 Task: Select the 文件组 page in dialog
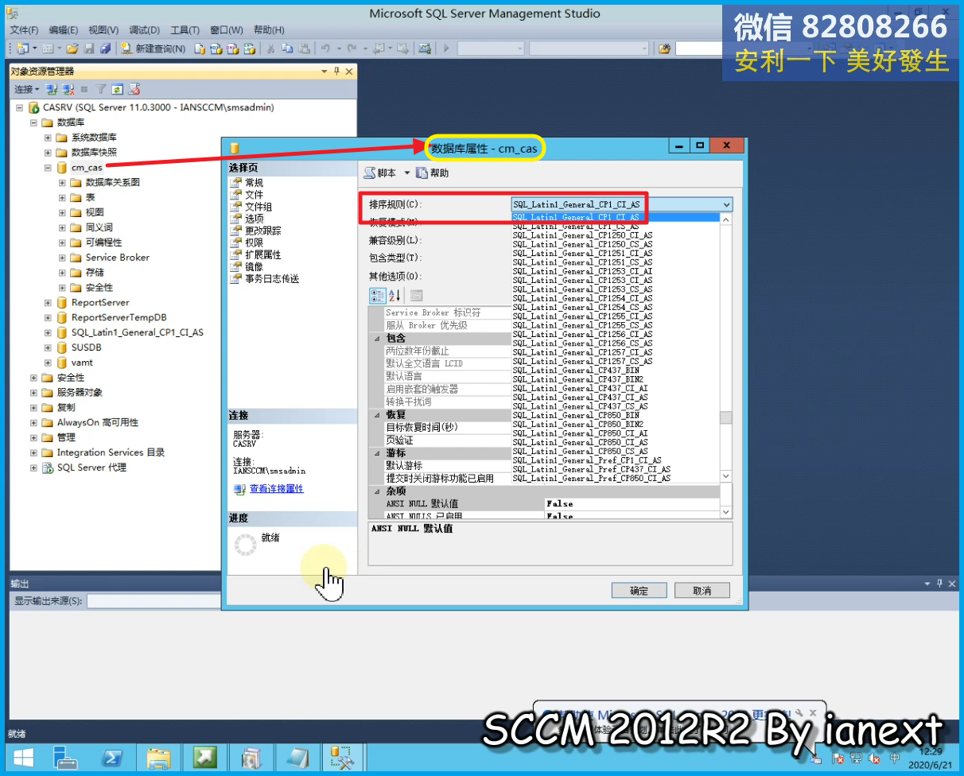pos(258,206)
